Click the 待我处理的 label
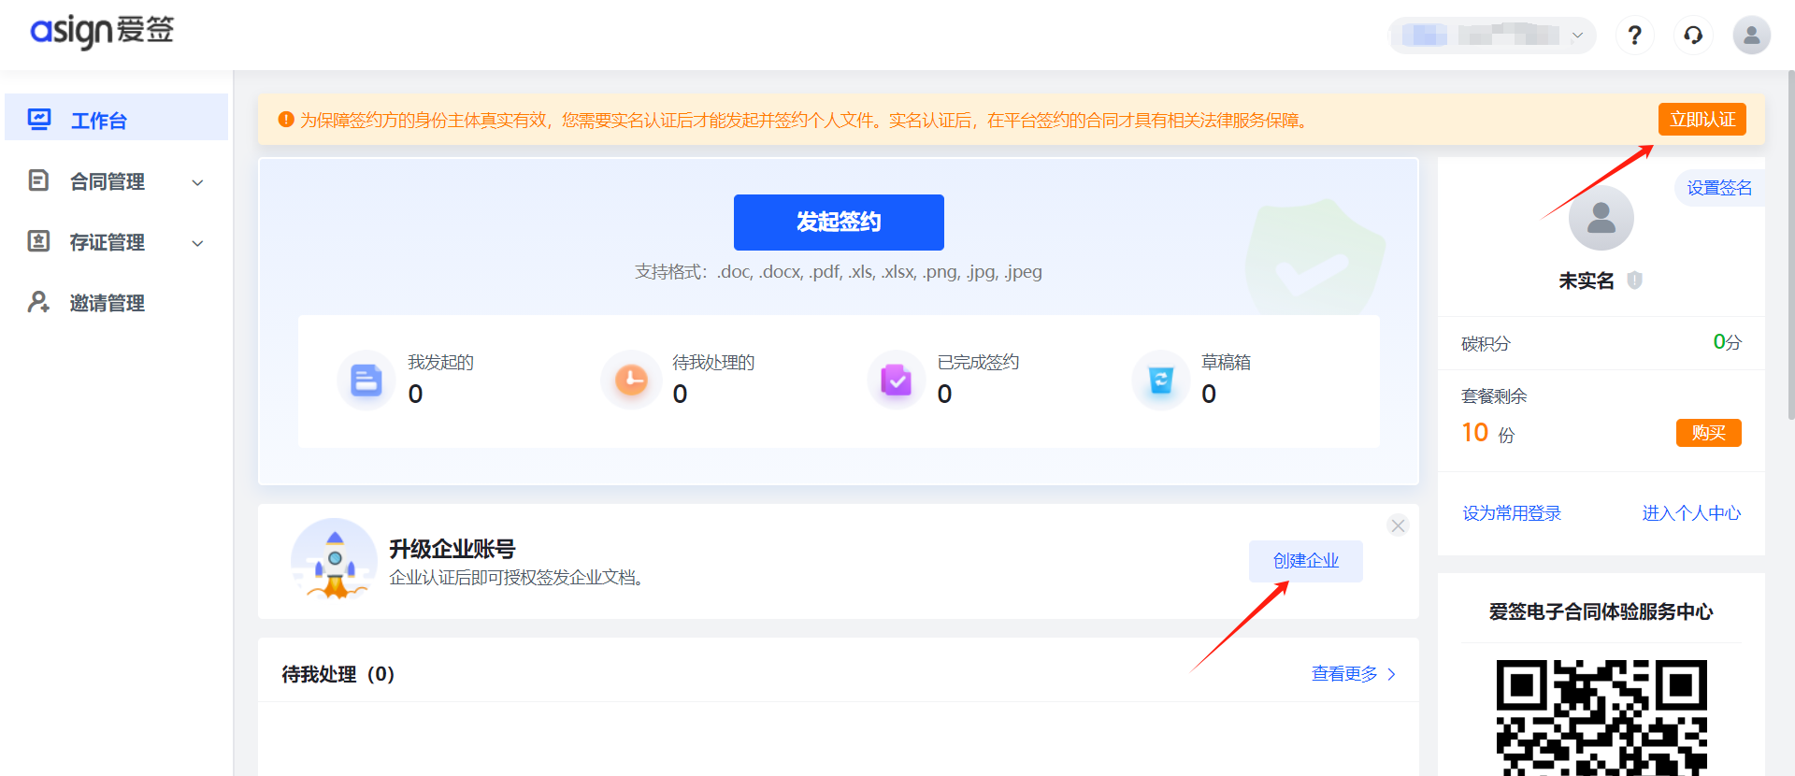The image size is (1795, 776). pyautogui.click(x=713, y=362)
